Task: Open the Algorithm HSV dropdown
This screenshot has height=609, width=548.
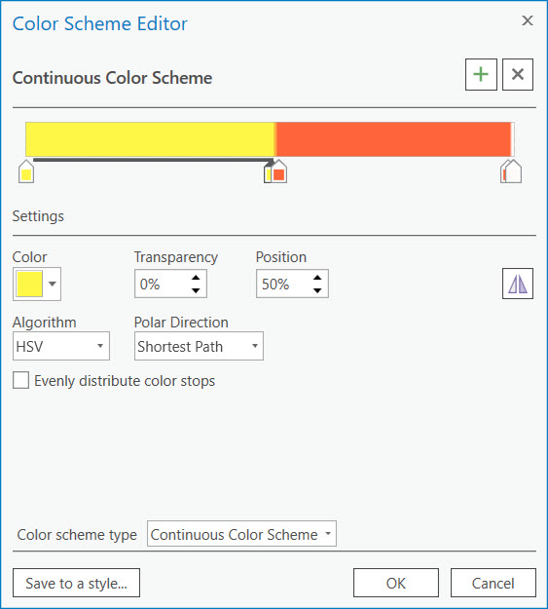Action: (61, 346)
